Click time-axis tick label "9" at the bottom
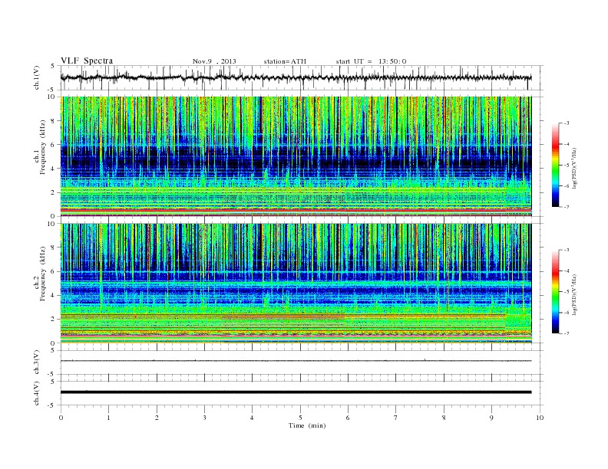This screenshot has width=608, height=469. click(x=491, y=418)
